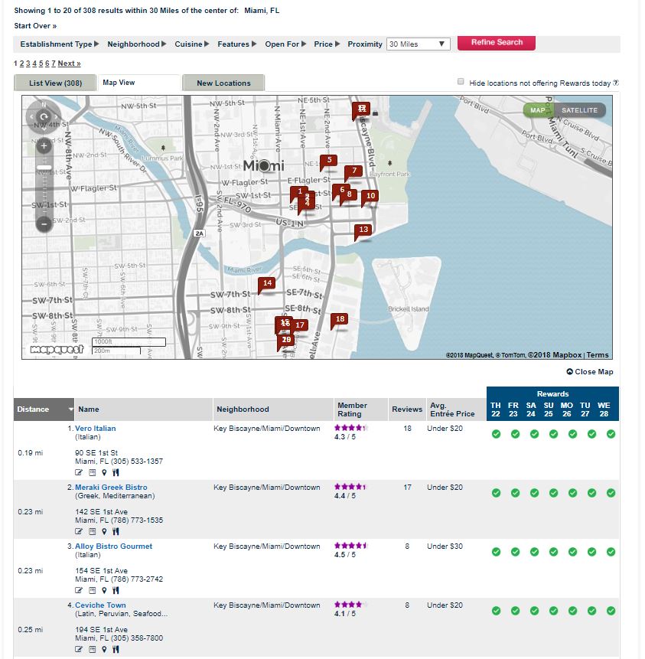The width and height of the screenshot is (645, 659).
Task: Expand the Neighborhood filter
Action: [x=136, y=44]
